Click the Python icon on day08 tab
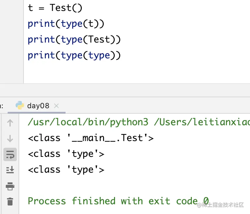Image resolution: width=250 pixels, height=214 pixels. (20, 105)
